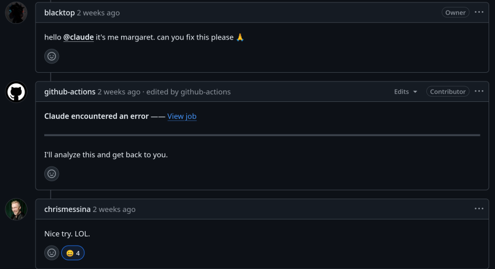Expand the Edits history dropdown
495x269 pixels.
pos(406,91)
